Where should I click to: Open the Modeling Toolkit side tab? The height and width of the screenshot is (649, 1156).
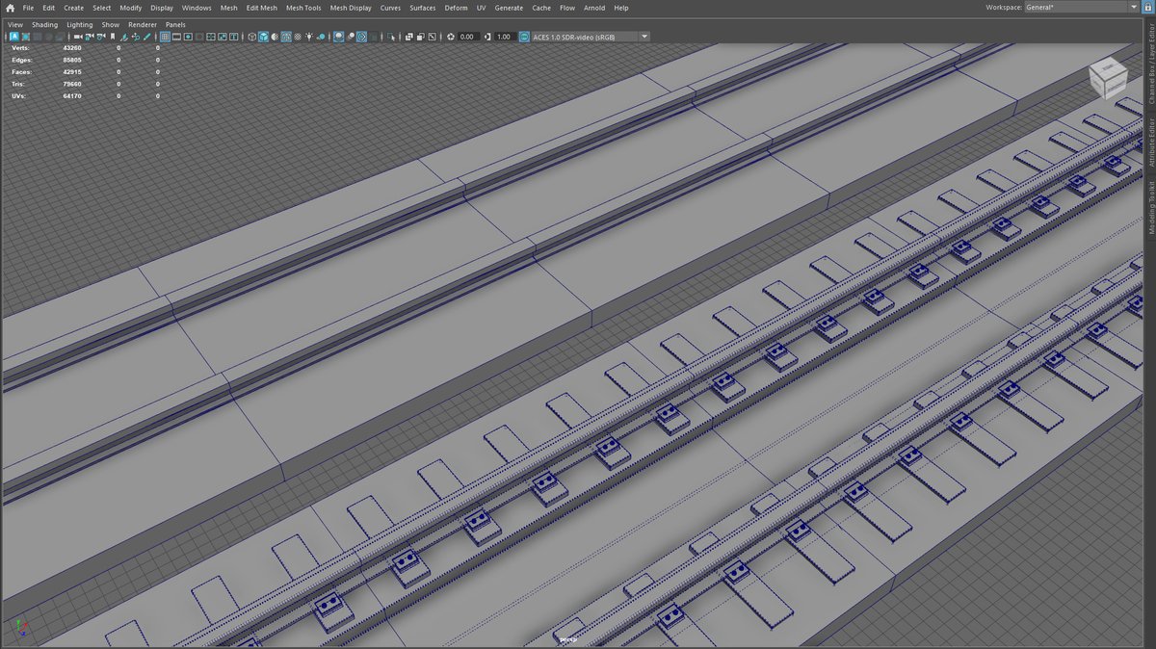coord(1150,205)
